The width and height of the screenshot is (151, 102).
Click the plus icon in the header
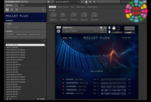(x=94, y=2)
